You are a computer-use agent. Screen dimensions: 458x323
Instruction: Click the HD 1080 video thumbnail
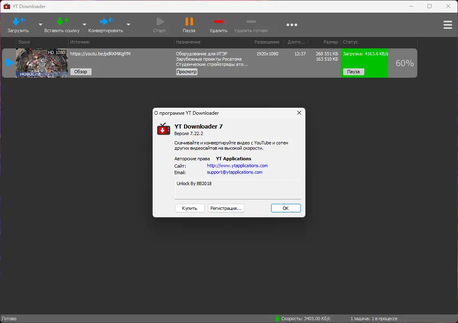point(42,63)
